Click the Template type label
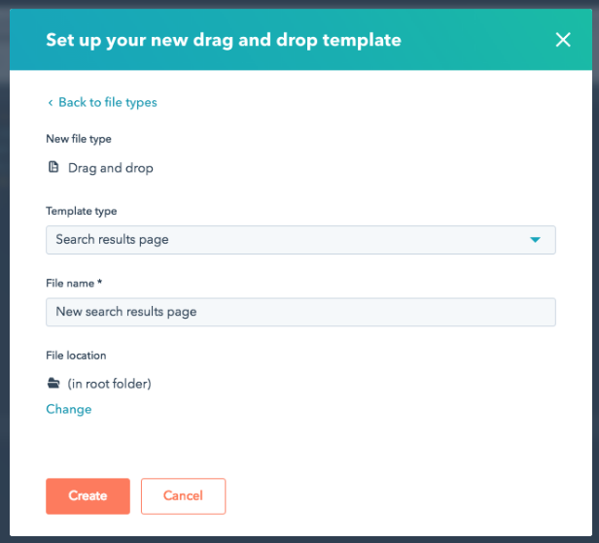 tap(82, 211)
